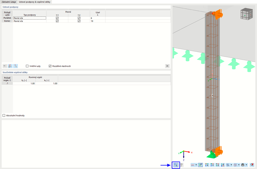Click the ky value 1.00 cell
This screenshot has width=257, height=169.
[24, 83]
